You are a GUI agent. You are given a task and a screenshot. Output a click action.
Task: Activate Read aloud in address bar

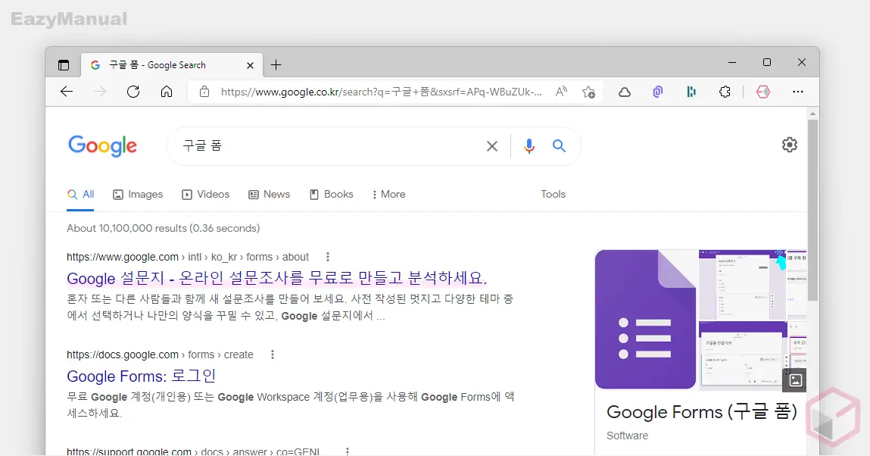[x=562, y=92]
